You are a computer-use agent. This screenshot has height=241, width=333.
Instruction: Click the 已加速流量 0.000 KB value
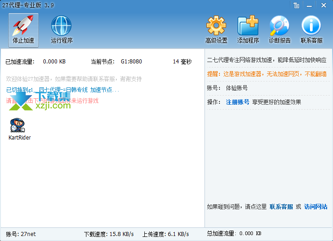point(54,62)
